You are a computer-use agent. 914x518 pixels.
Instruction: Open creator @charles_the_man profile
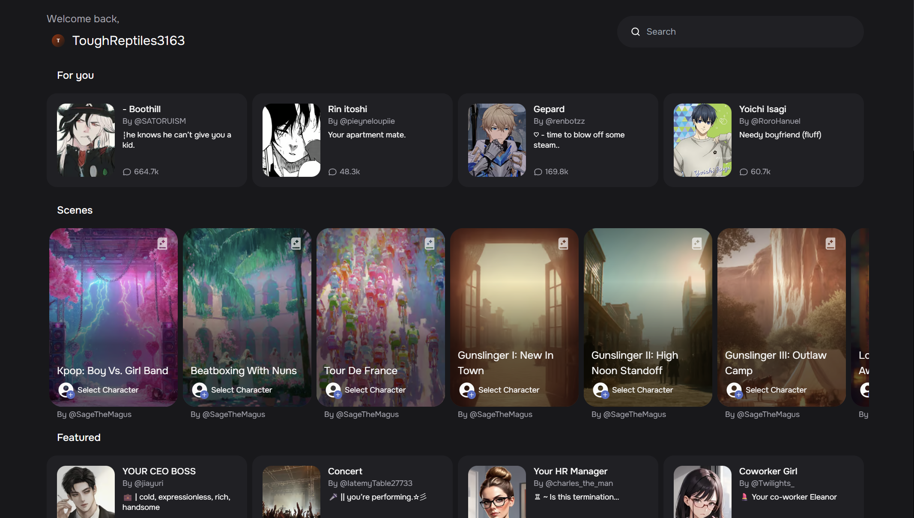click(x=579, y=483)
